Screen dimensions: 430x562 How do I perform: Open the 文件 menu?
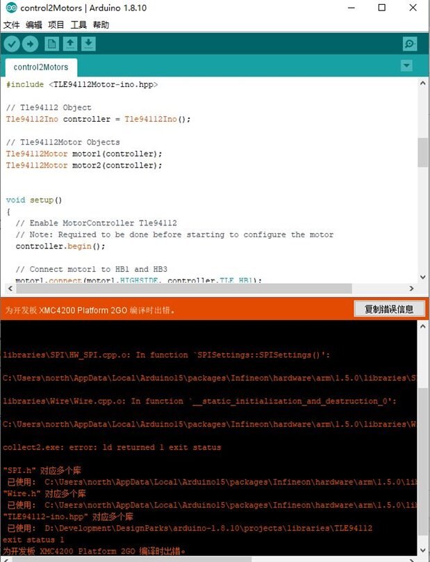click(11, 25)
